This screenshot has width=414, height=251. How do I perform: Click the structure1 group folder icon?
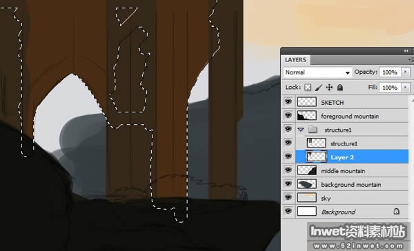[313, 130]
